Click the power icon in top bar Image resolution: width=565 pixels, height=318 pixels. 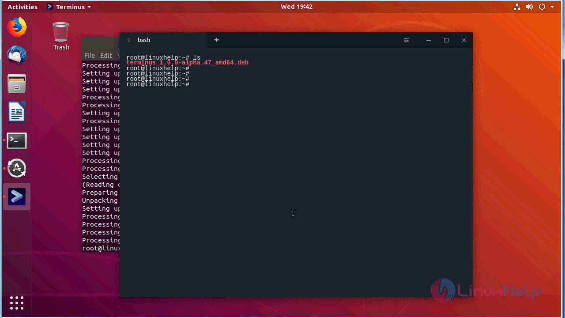[x=542, y=7]
